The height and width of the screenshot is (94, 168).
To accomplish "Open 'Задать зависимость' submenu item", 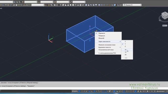I will [108, 42].
